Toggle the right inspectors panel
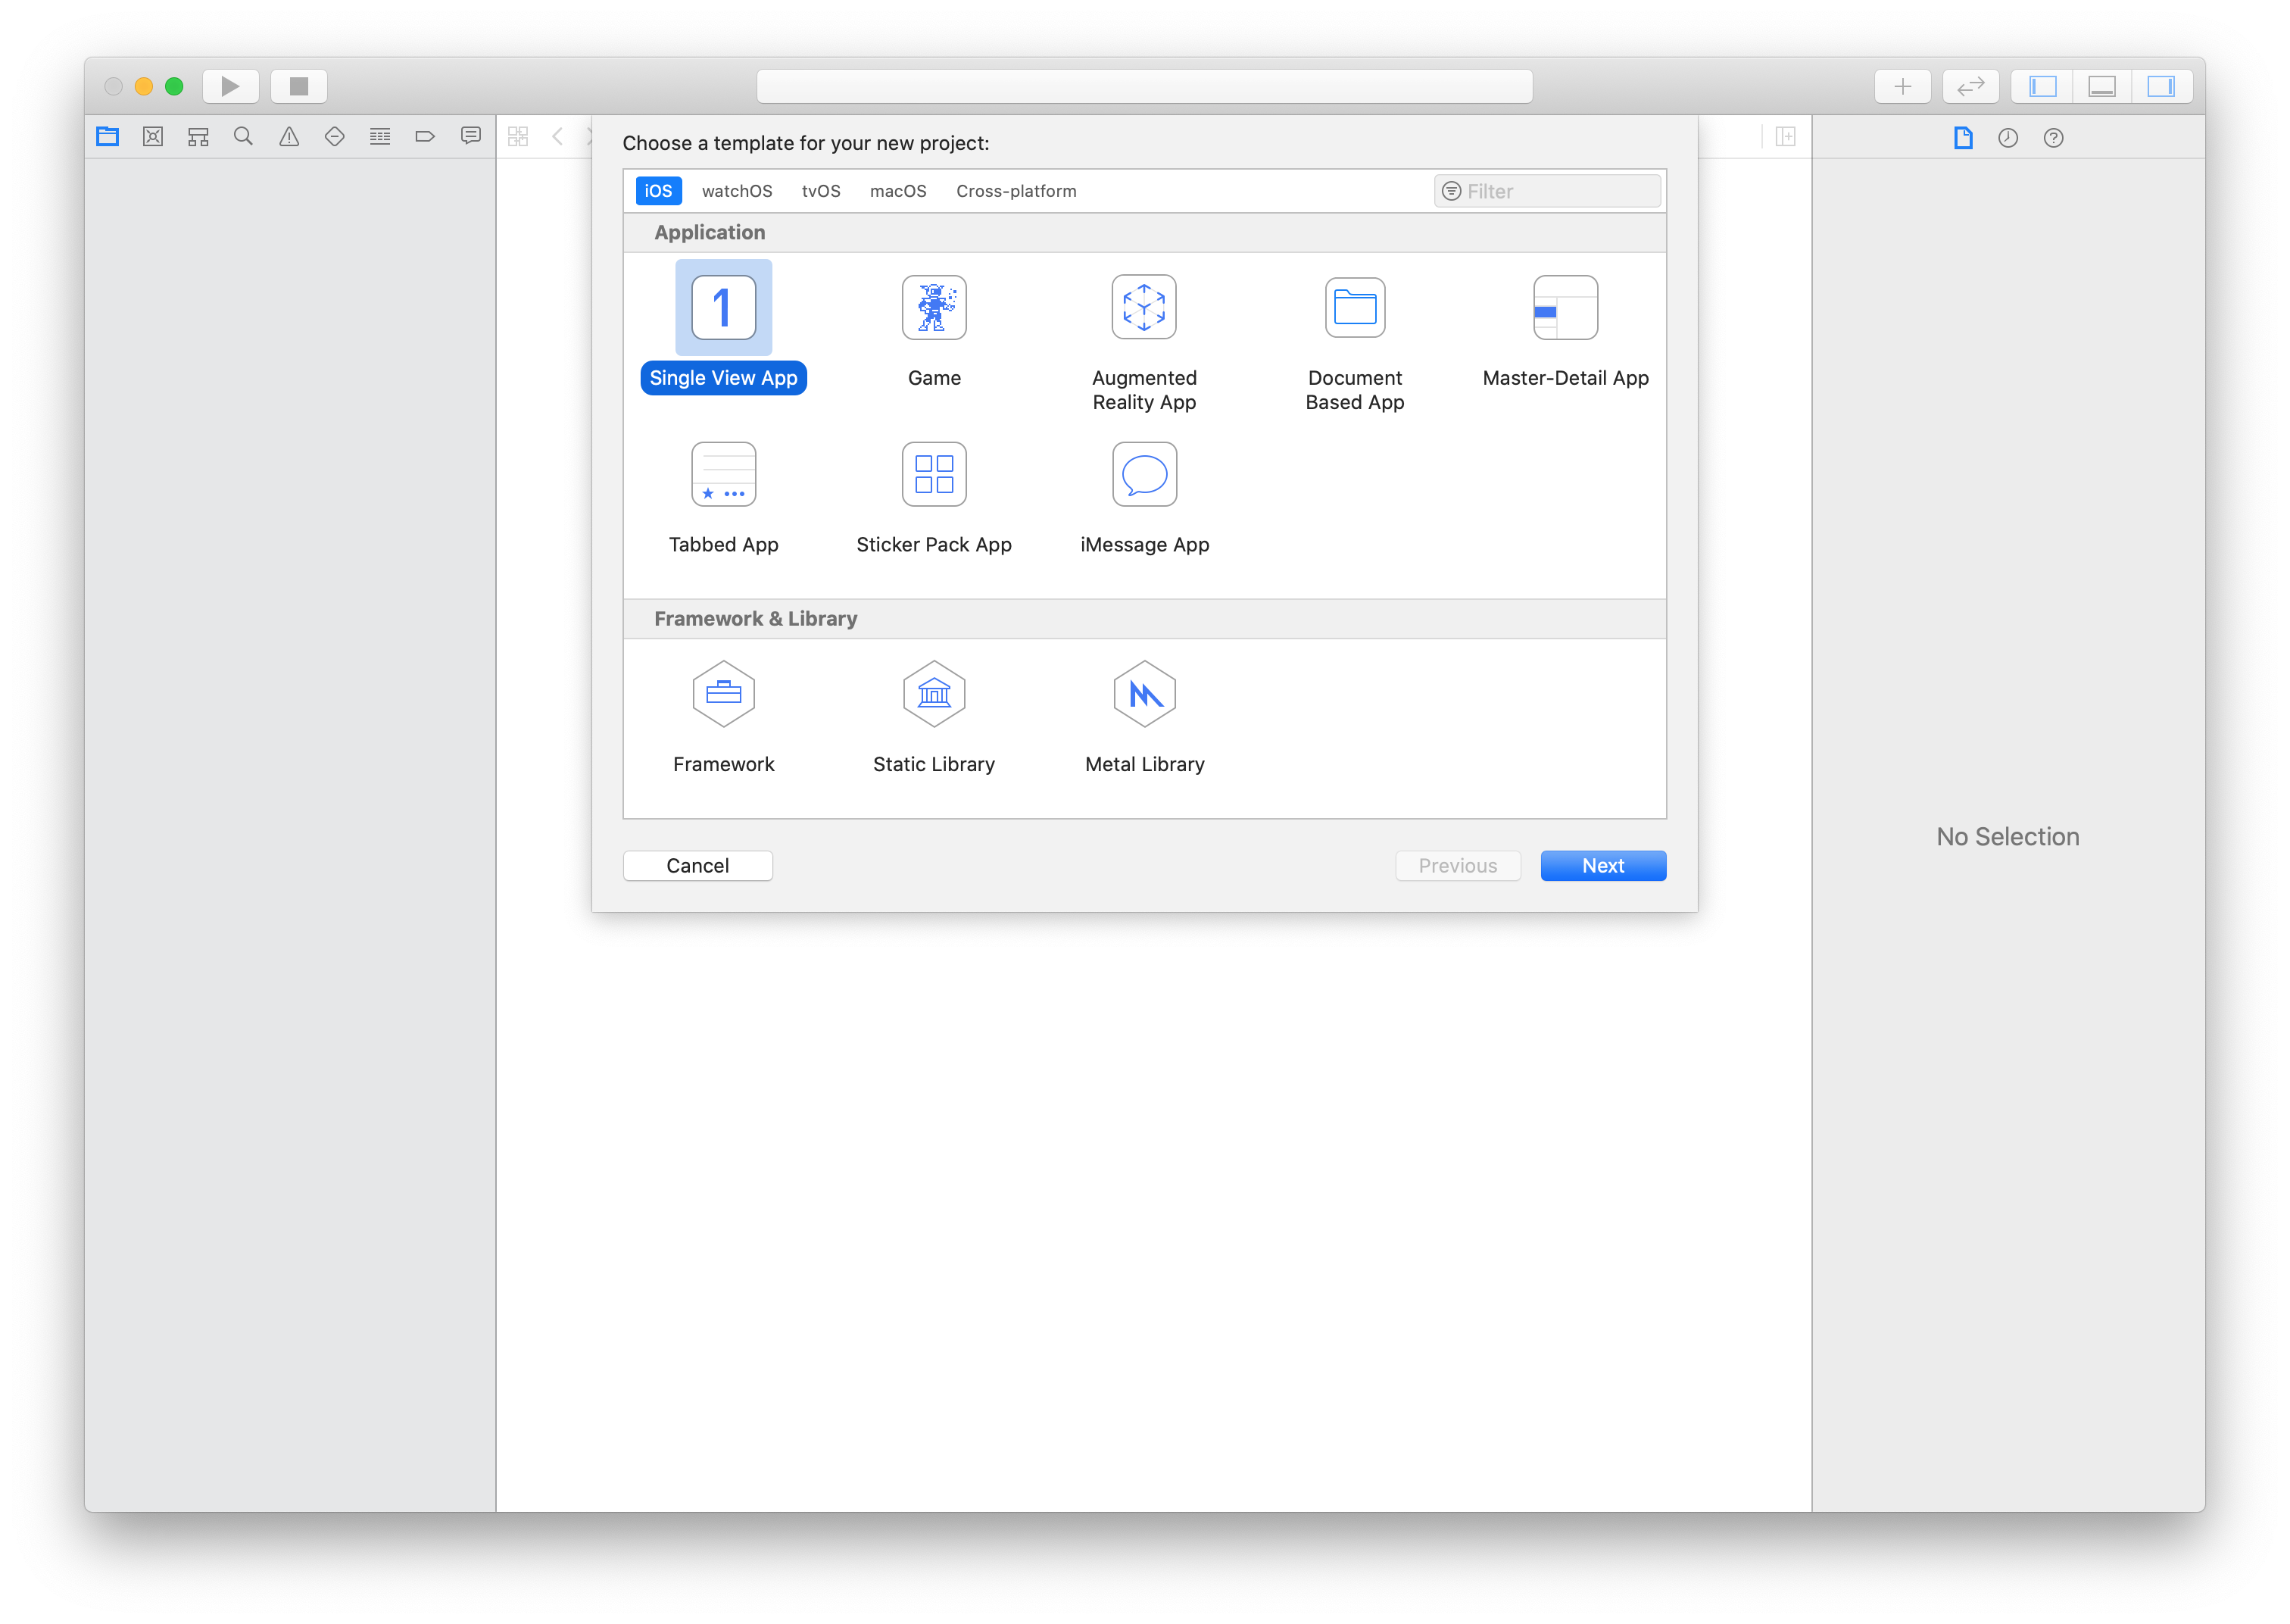Viewport: 2290px width, 1624px height. (x=2161, y=87)
